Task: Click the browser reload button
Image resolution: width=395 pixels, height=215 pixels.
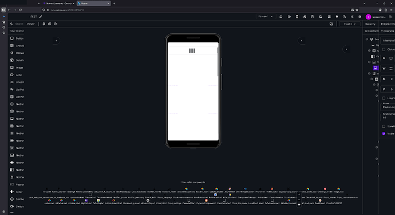Action: click(x=21, y=10)
